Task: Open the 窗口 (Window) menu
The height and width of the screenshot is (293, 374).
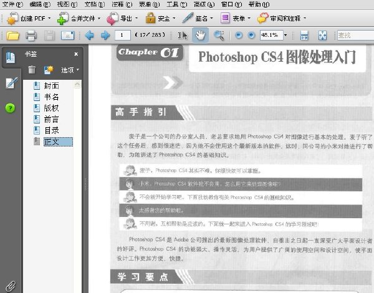Action: (x=231, y=4)
